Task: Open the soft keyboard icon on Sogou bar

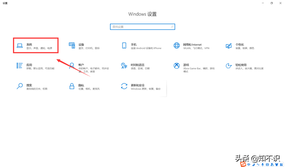Action: pos(267,165)
